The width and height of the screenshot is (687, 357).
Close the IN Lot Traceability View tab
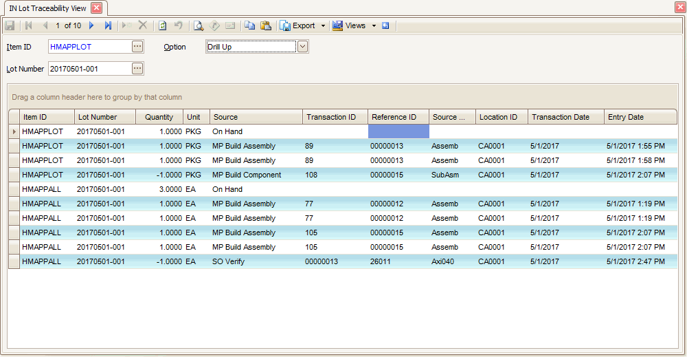(96, 8)
